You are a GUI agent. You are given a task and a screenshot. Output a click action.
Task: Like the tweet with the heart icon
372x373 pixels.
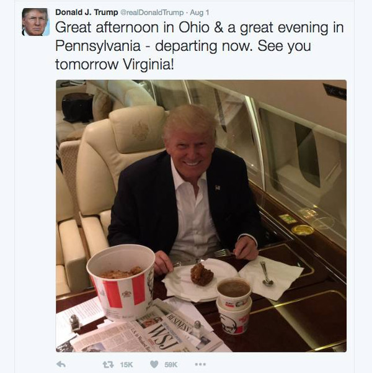tap(154, 364)
